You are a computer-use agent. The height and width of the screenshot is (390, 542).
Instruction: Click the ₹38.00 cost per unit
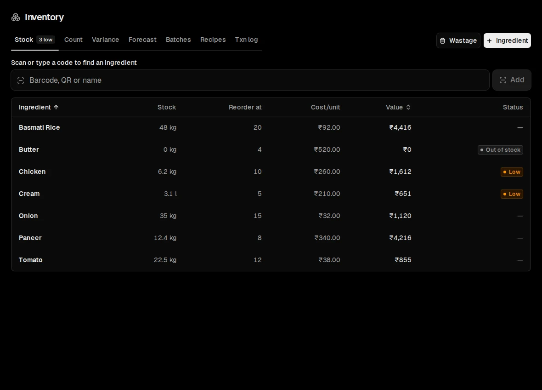pos(329,260)
